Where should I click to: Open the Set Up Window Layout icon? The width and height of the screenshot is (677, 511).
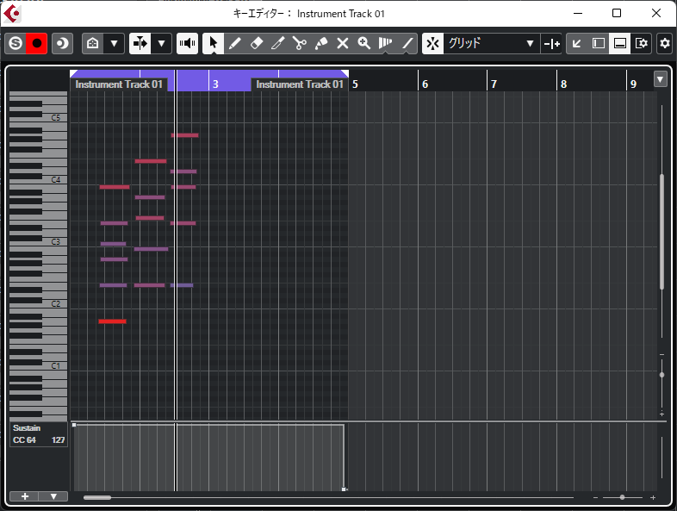[642, 43]
